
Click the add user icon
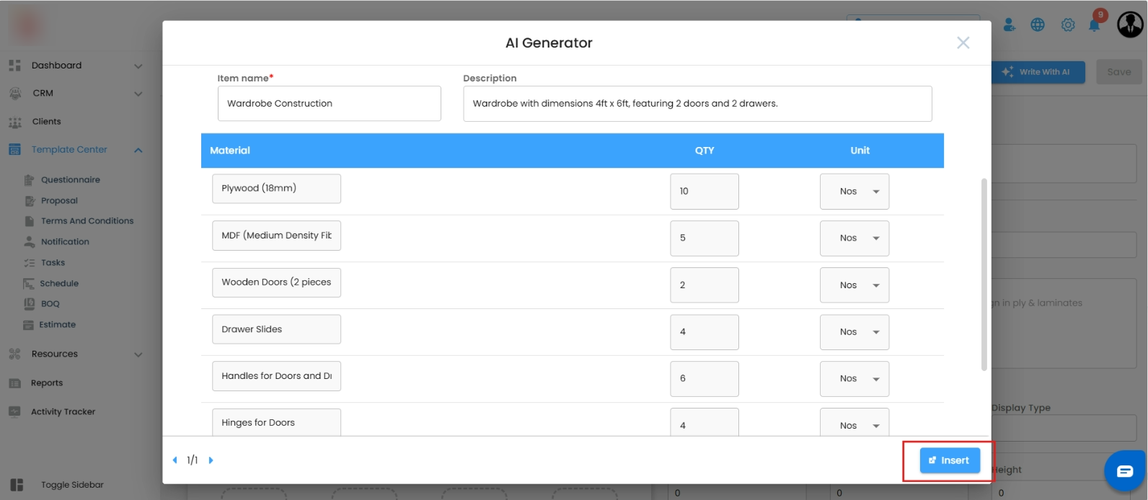click(x=1010, y=25)
